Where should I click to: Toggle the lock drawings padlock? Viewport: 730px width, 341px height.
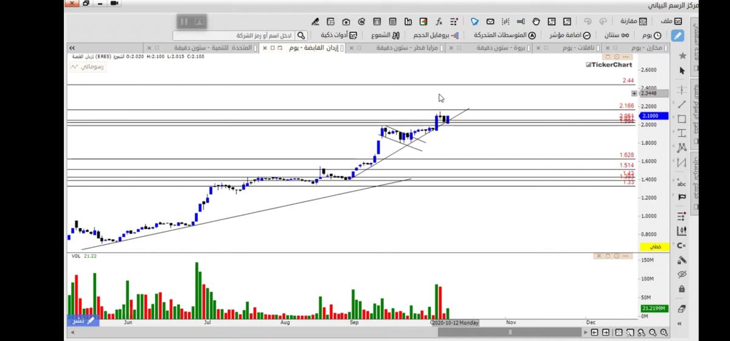[681, 289]
